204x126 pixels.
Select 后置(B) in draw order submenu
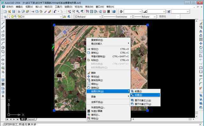click(145, 95)
